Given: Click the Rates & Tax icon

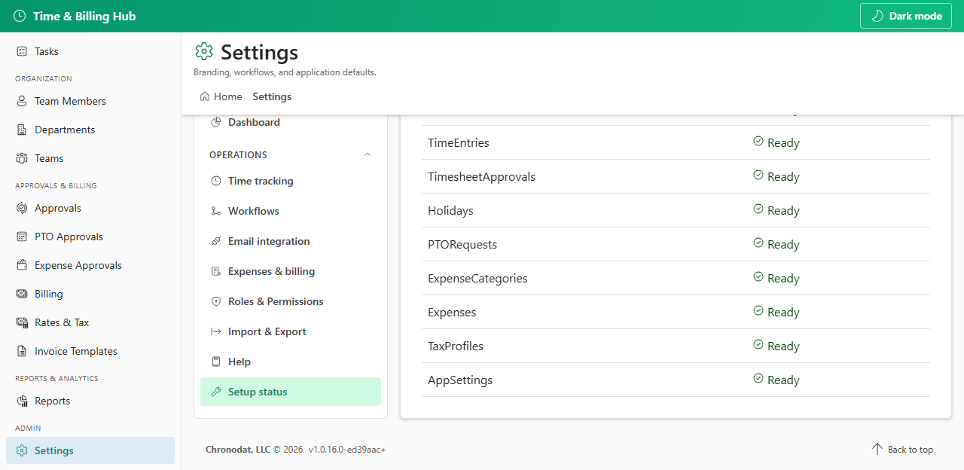Looking at the screenshot, I should tap(22, 322).
